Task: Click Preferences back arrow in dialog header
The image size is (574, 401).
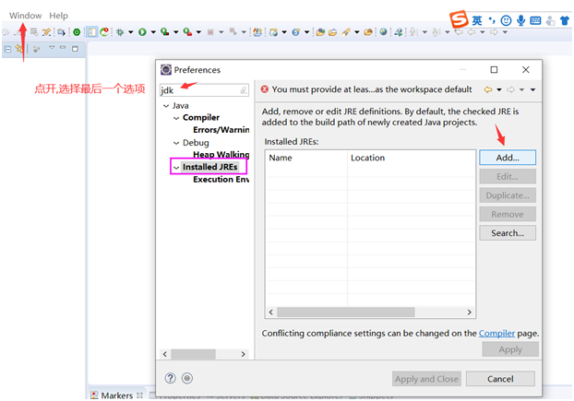Action: (488, 89)
